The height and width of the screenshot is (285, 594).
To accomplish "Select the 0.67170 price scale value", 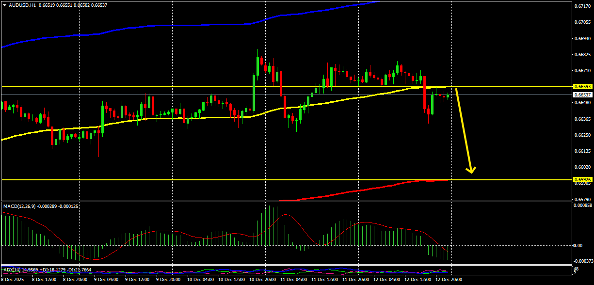I will pos(581,6).
